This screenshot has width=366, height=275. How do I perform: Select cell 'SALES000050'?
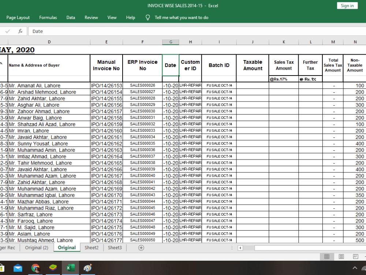[x=142, y=240]
